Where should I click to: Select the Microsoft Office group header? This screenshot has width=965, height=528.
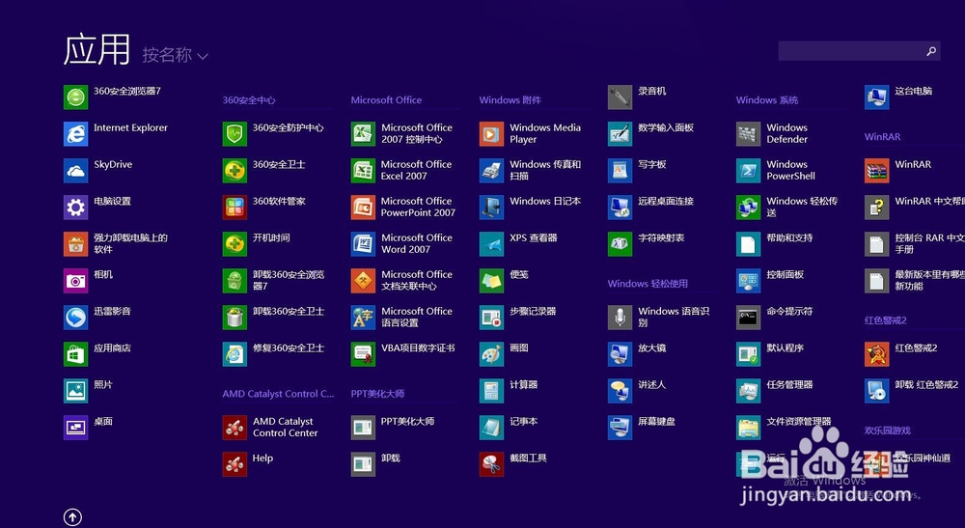click(387, 99)
